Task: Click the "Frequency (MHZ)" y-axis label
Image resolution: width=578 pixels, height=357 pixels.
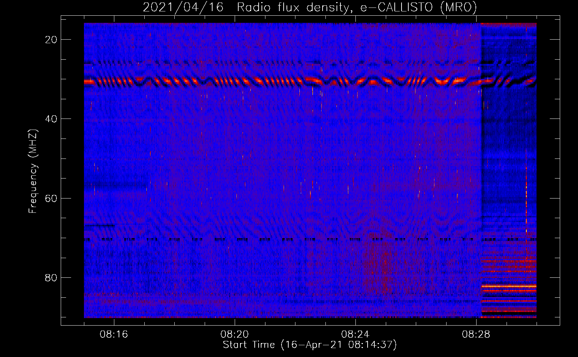Action: (33, 171)
